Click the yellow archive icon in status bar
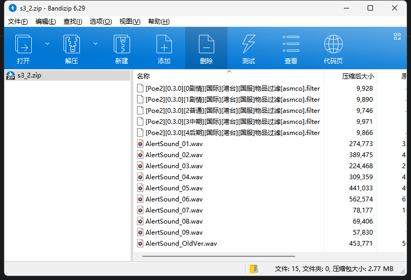This screenshot has height=280, width=411. click(254, 269)
